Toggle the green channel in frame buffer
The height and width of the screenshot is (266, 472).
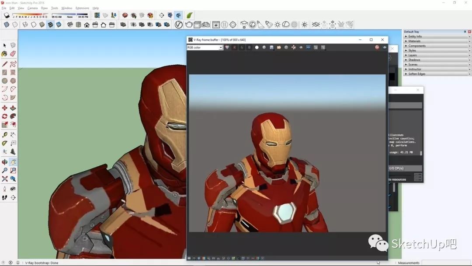click(242, 47)
